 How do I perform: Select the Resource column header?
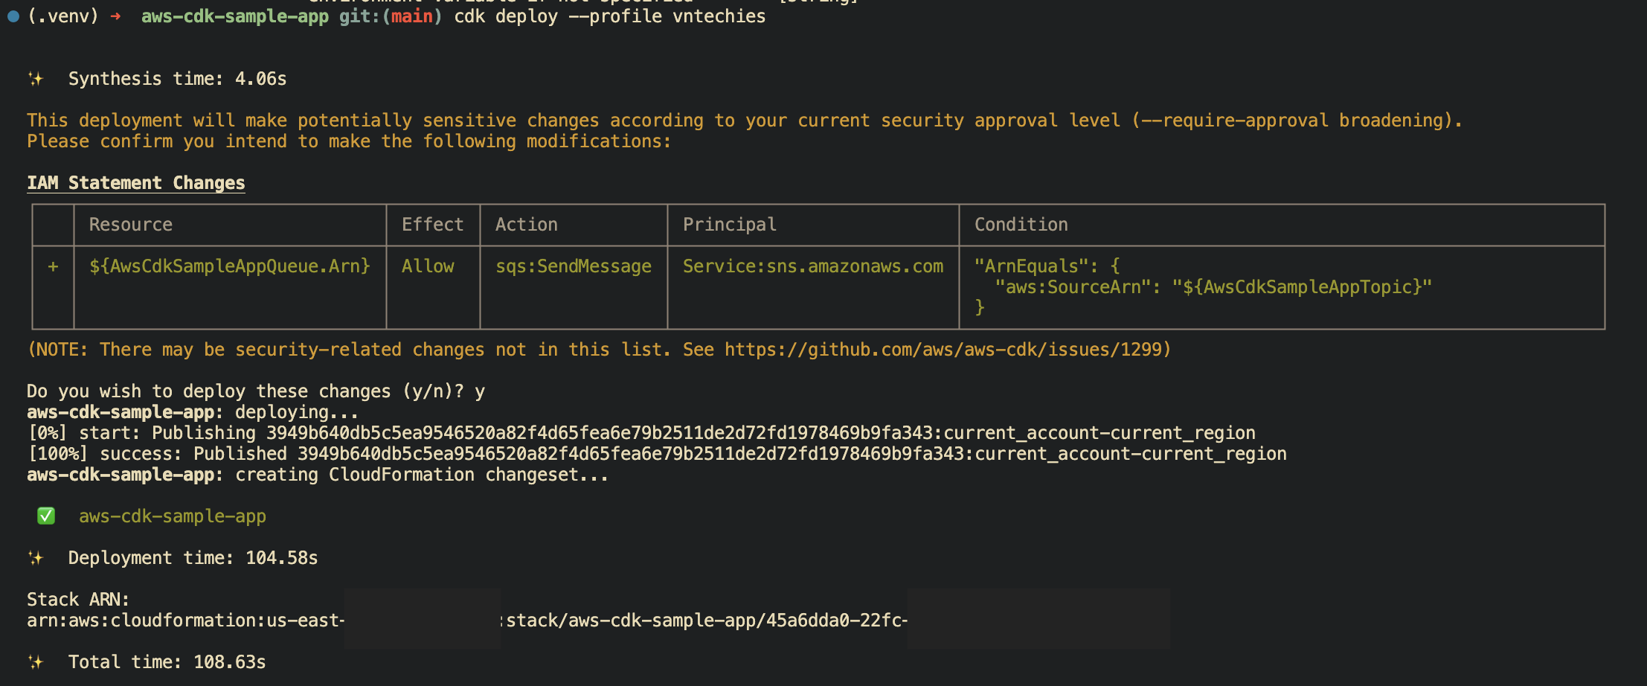coord(131,225)
